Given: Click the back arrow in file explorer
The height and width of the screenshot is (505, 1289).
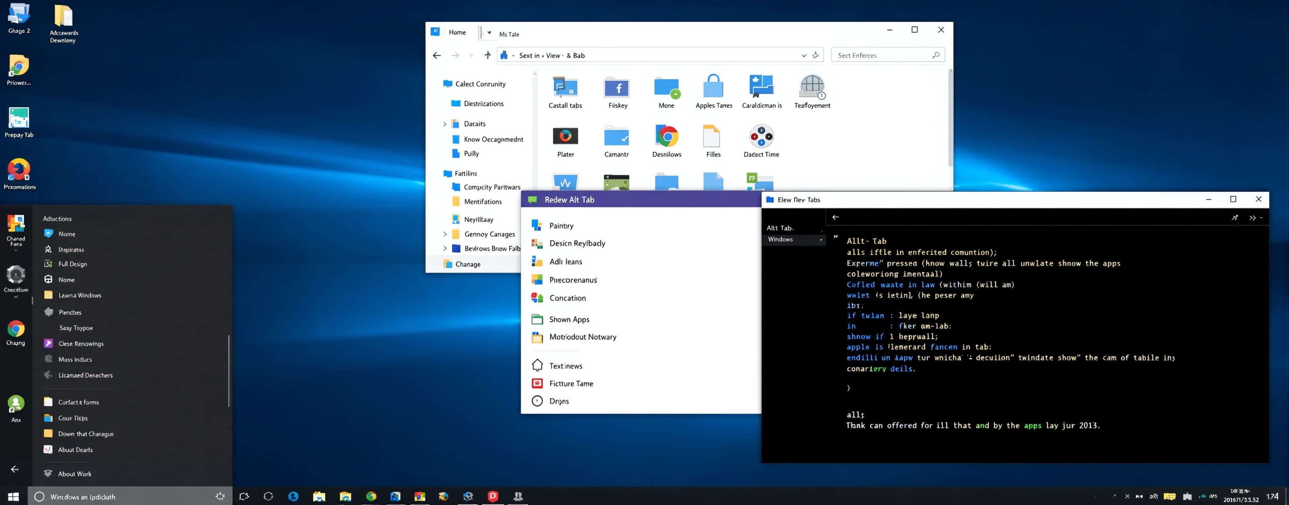Looking at the screenshot, I should click(436, 56).
